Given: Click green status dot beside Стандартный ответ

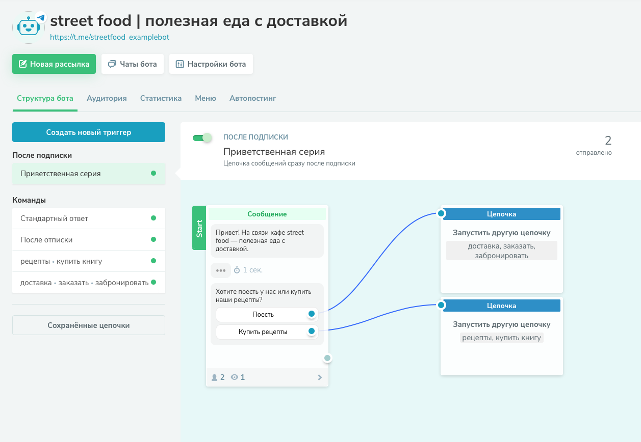Looking at the screenshot, I should (153, 218).
